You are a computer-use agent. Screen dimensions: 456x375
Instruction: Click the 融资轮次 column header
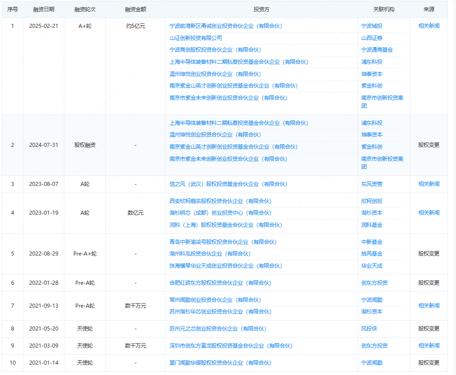[85, 9]
